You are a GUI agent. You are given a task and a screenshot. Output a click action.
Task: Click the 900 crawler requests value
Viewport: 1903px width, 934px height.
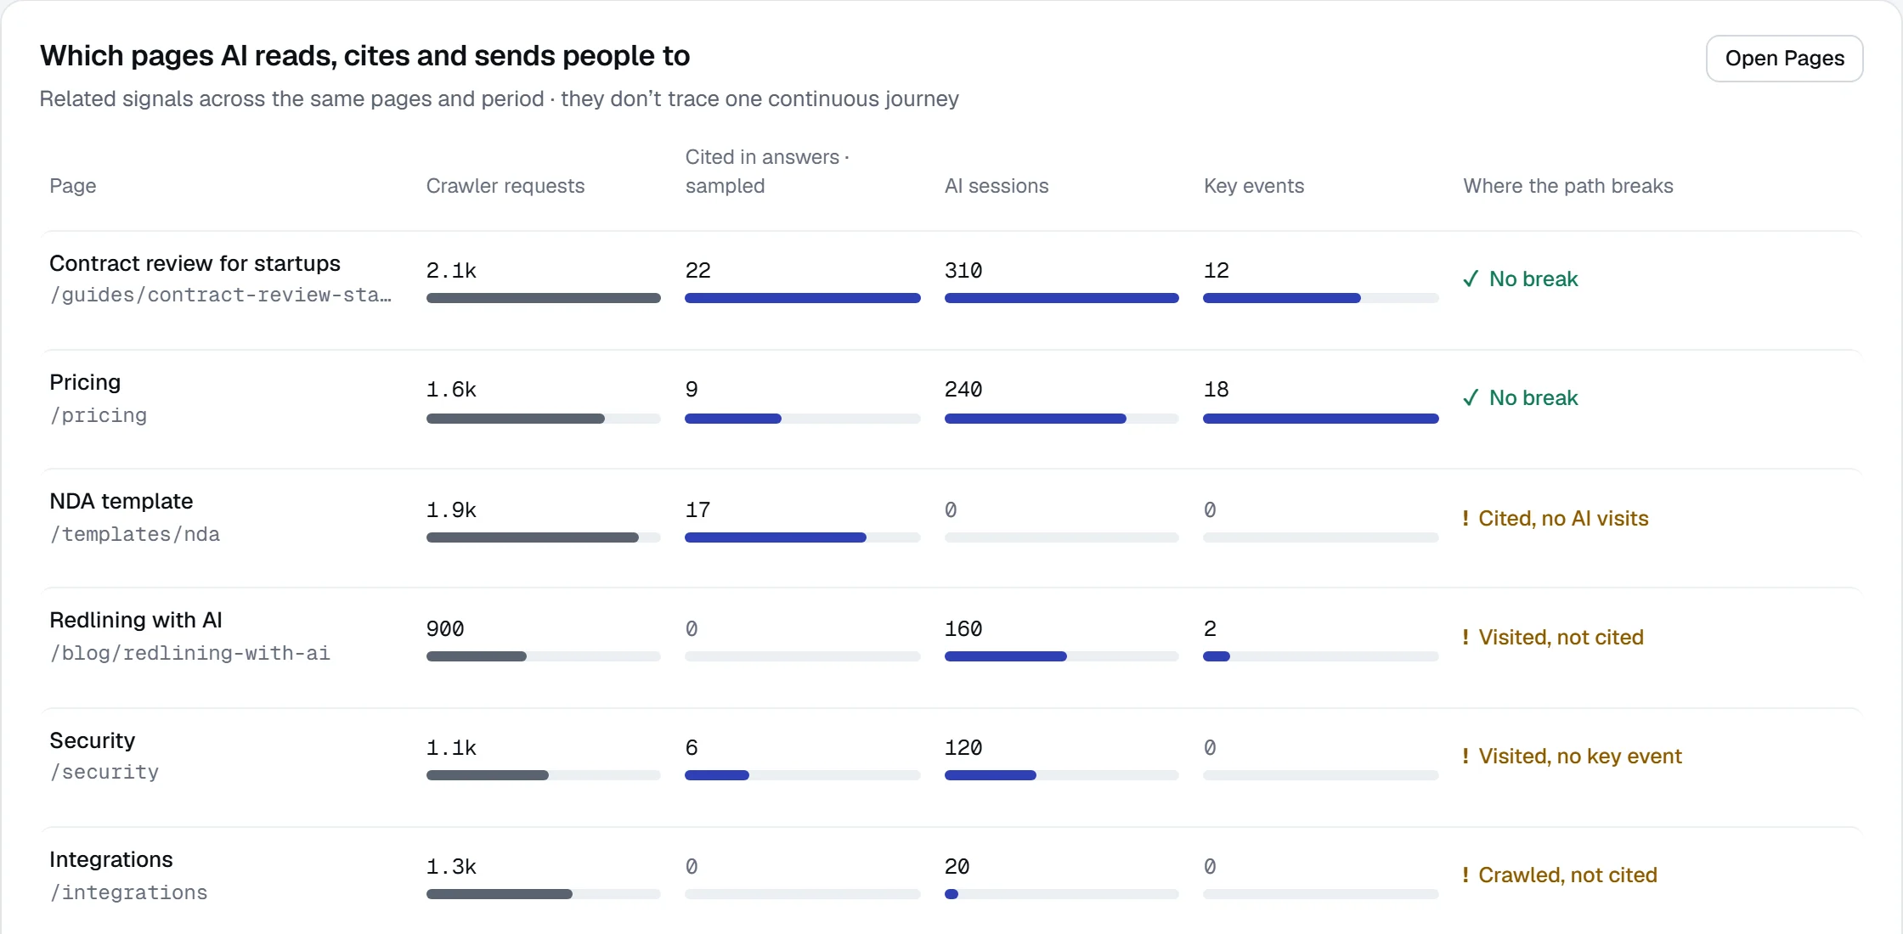(x=445, y=629)
